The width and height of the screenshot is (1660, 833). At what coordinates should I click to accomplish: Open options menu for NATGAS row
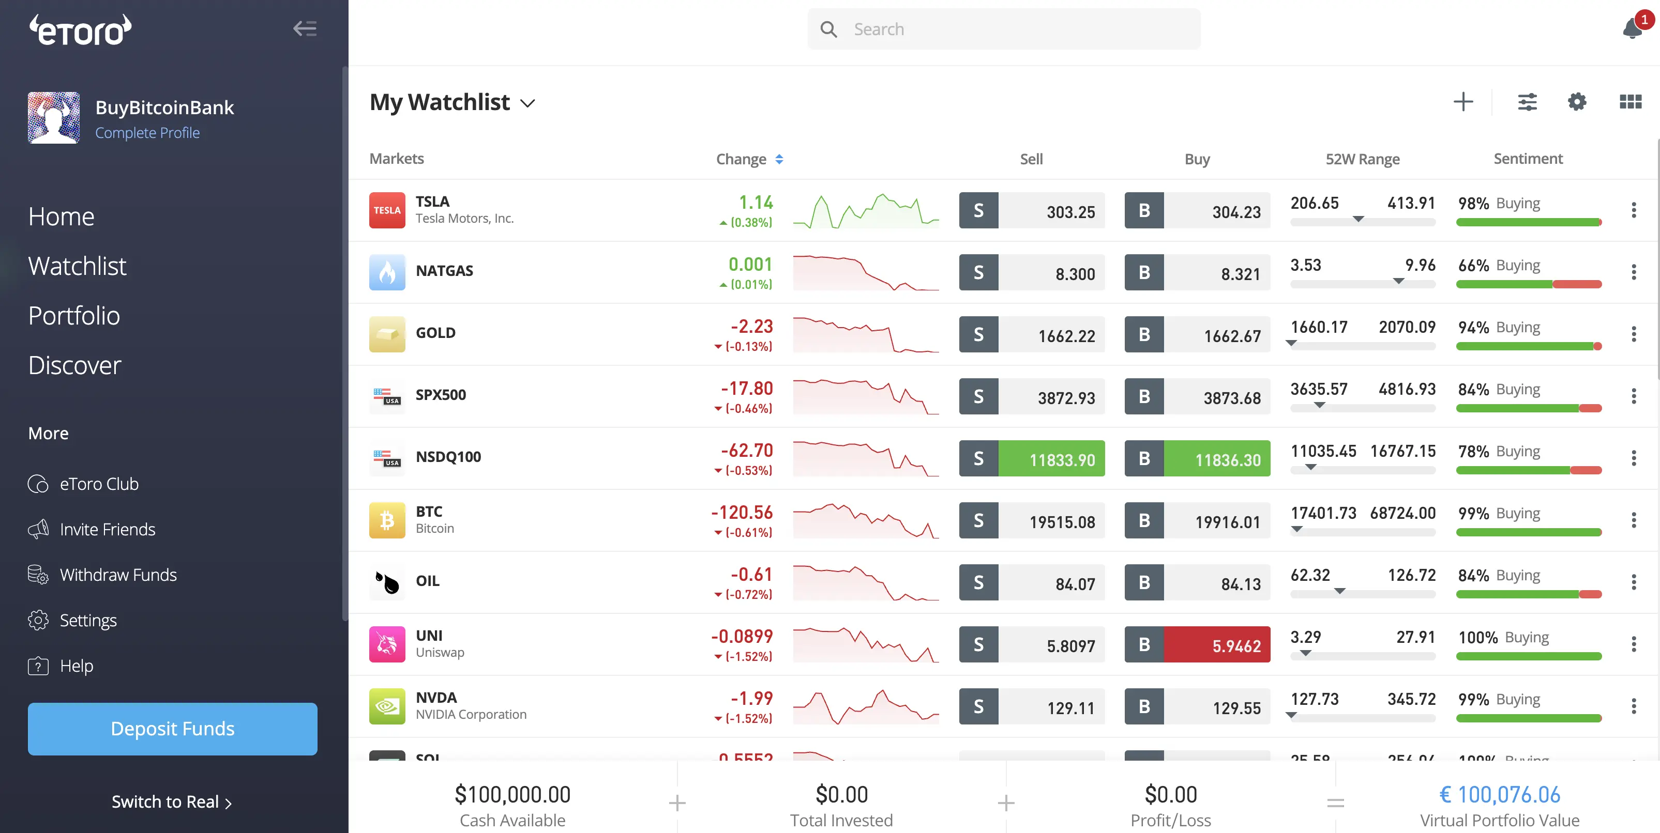pyautogui.click(x=1633, y=272)
